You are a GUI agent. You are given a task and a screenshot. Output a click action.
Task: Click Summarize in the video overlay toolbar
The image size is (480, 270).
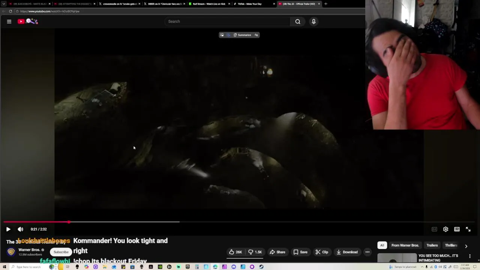click(242, 35)
